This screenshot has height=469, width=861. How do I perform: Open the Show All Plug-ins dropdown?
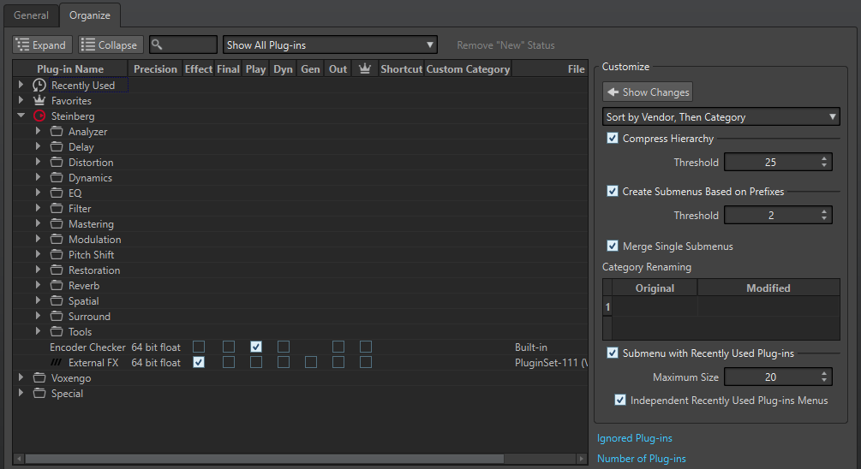330,45
